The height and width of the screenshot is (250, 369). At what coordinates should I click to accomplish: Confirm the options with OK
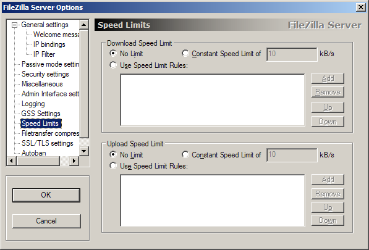coord(46,195)
